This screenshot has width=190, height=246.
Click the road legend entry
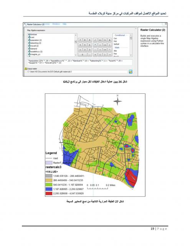[x=52, y=158]
